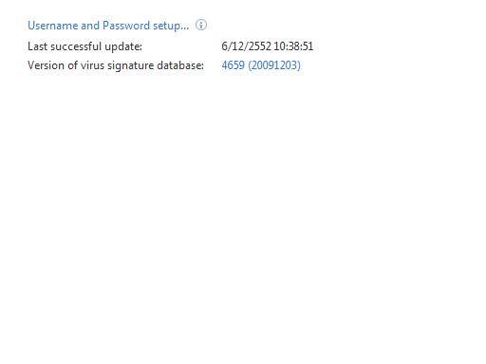Select the 6/12/2552 10:38:51 update timestamp
The height and width of the screenshot is (364, 486).
click(268, 46)
